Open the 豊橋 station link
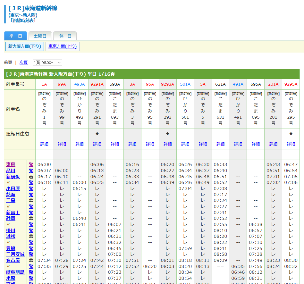This screenshot has width=304, height=284. 11,248
